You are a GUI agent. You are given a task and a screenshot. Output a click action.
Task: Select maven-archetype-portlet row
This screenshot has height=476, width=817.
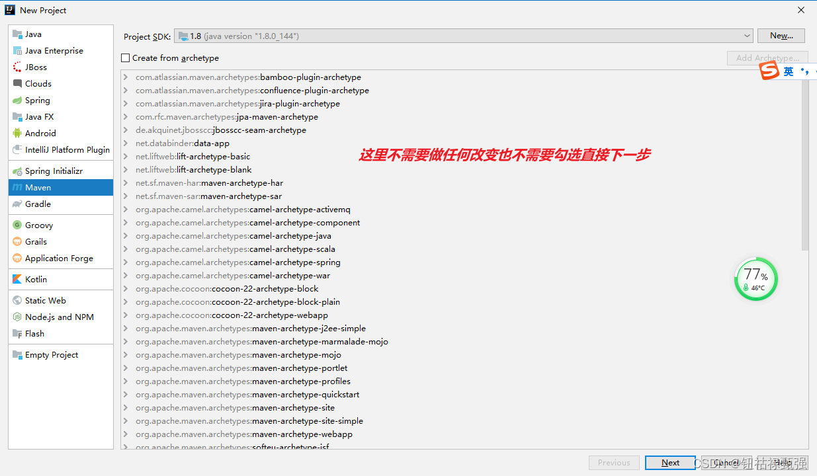[461, 368]
